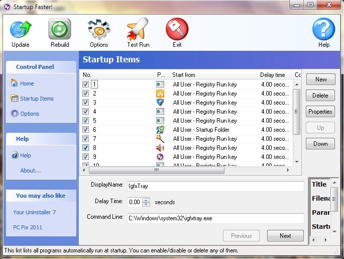Click magic wand icon of item 7
The height and width of the screenshot is (259, 344).
160,139
